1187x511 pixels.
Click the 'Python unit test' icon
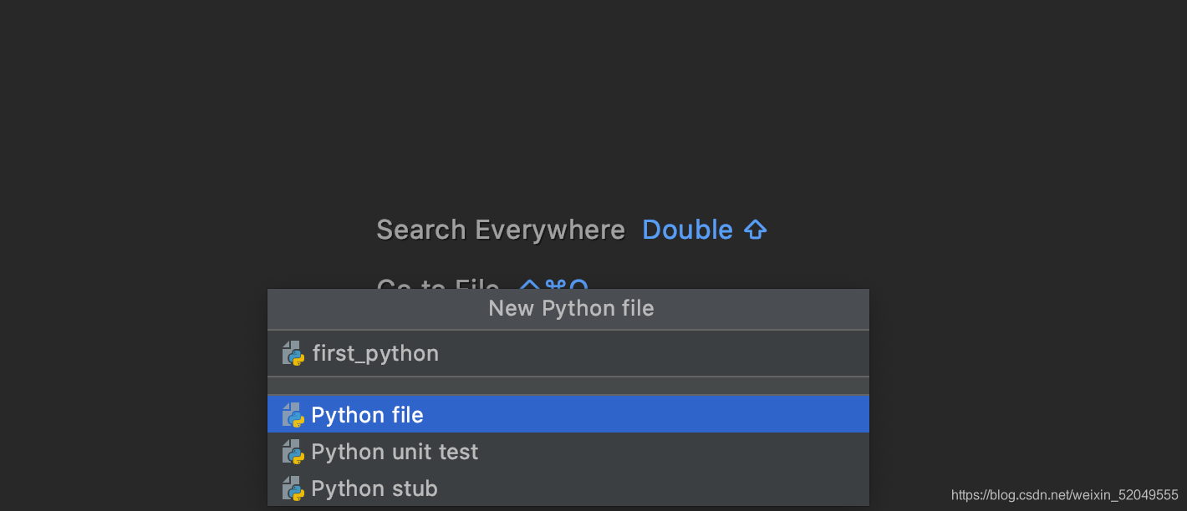(x=293, y=452)
